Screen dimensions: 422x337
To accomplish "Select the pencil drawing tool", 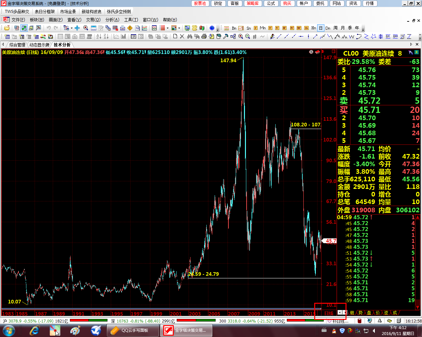I will click(x=272, y=37).
